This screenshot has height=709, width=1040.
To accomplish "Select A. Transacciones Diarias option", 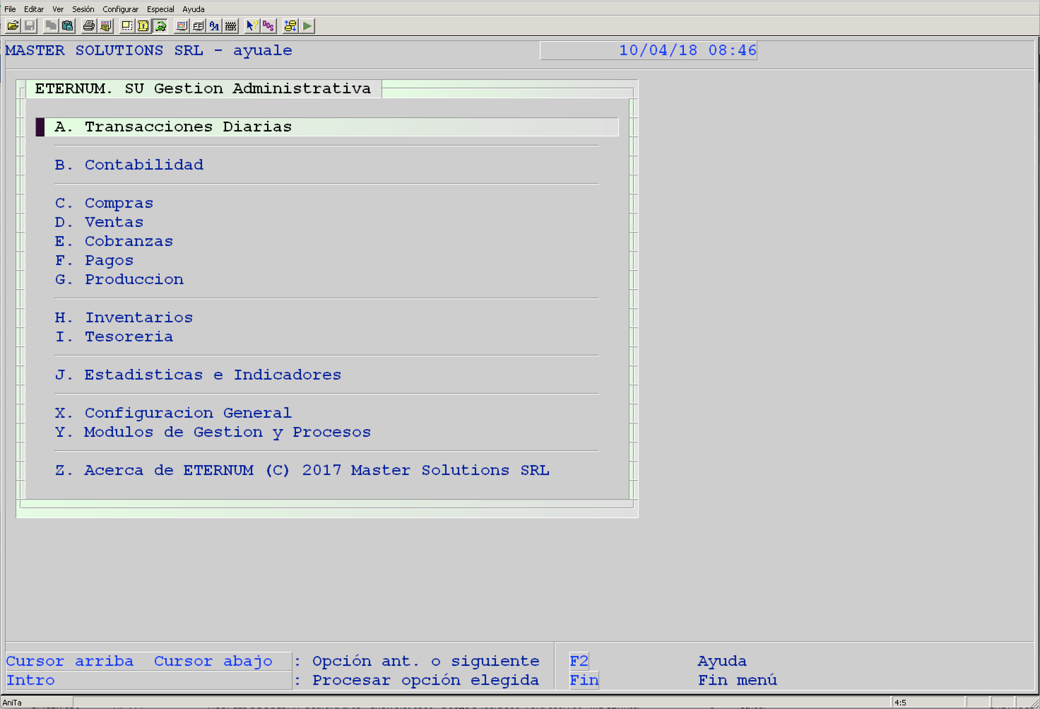I will click(327, 127).
